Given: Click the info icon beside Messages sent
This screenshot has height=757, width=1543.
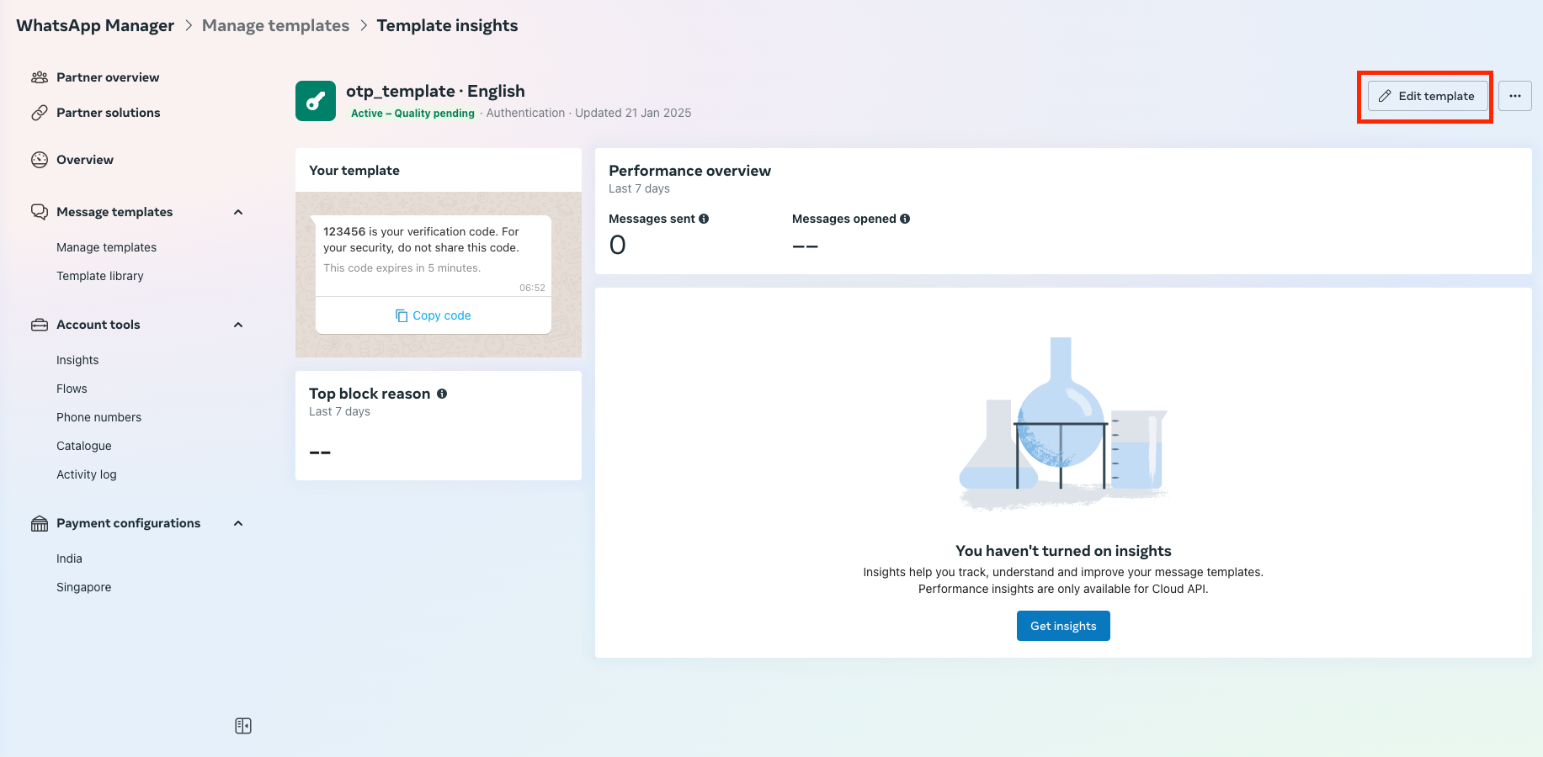Looking at the screenshot, I should tap(704, 219).
